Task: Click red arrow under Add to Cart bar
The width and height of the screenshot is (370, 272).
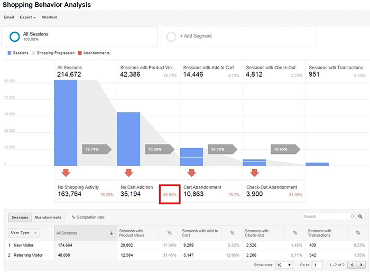Action: [191, 173]
